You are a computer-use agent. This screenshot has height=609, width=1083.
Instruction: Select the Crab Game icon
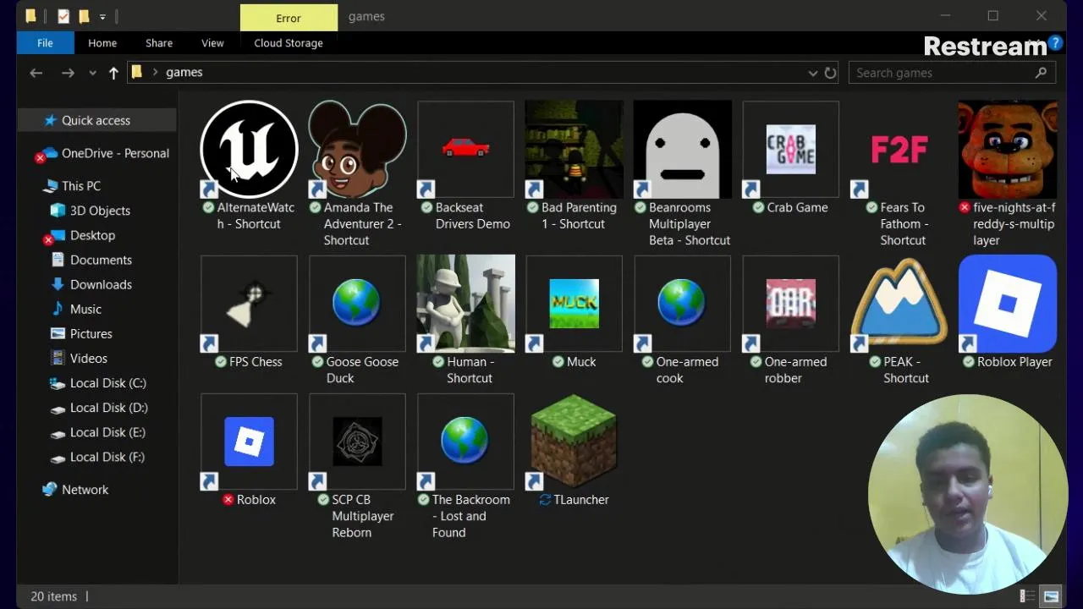coord(790,150)
